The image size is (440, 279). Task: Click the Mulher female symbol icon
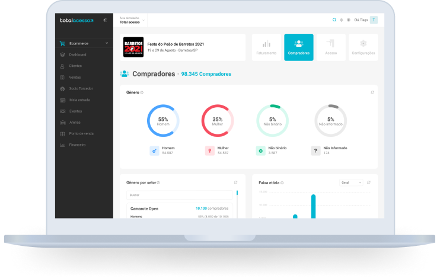click(x=209, y=150)
